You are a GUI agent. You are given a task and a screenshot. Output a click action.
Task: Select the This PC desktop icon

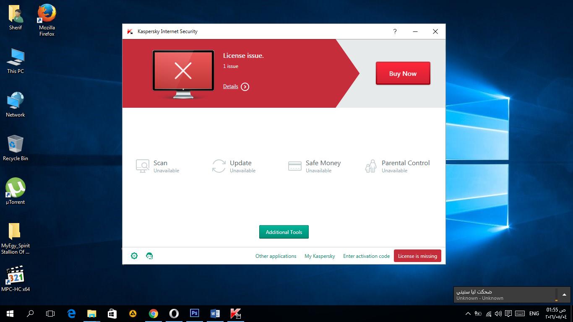click(16, 61)
